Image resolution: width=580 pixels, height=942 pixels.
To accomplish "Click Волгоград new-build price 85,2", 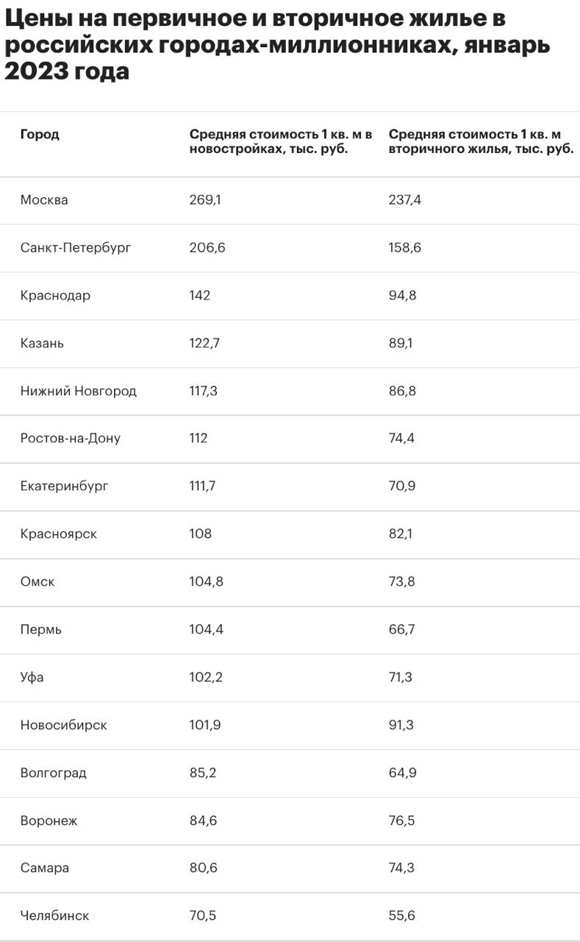I will pyautogui.click(x=203, y=773).
